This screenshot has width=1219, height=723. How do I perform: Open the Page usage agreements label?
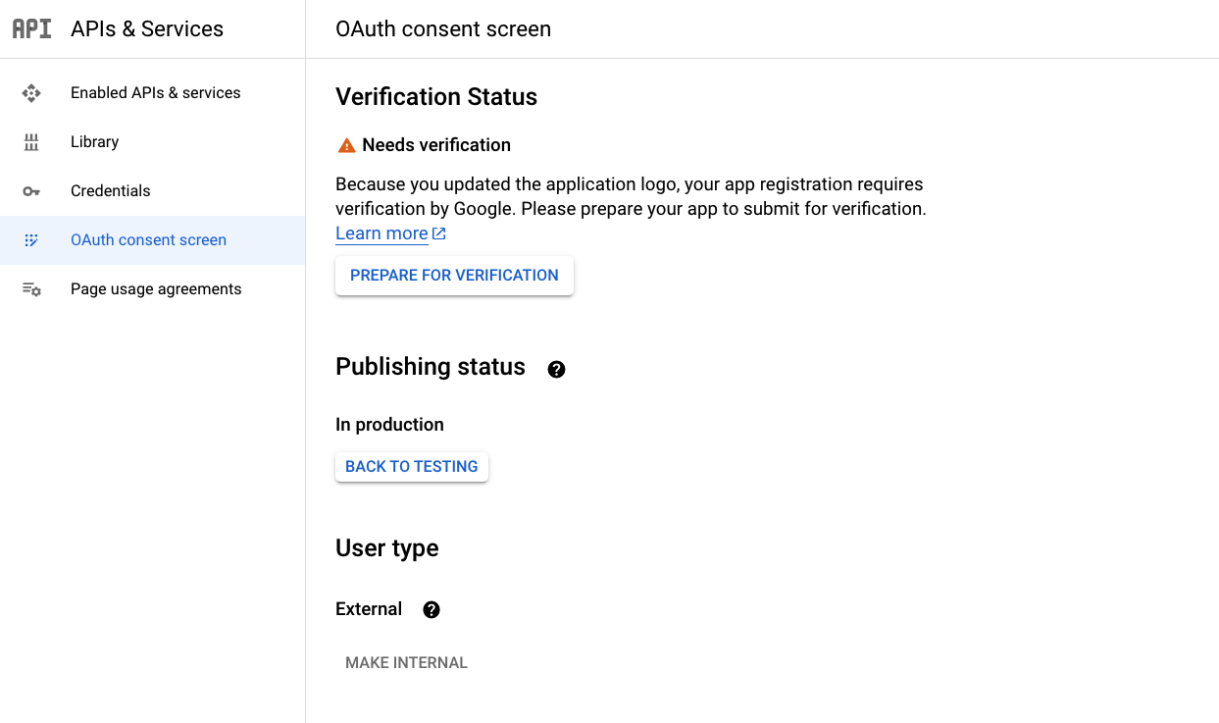pyautogui.click(x=156, y=289)
